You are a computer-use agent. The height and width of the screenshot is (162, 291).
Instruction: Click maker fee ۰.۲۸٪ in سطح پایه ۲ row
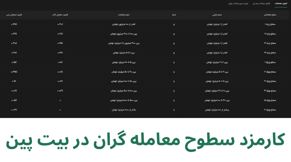point(60,34)
